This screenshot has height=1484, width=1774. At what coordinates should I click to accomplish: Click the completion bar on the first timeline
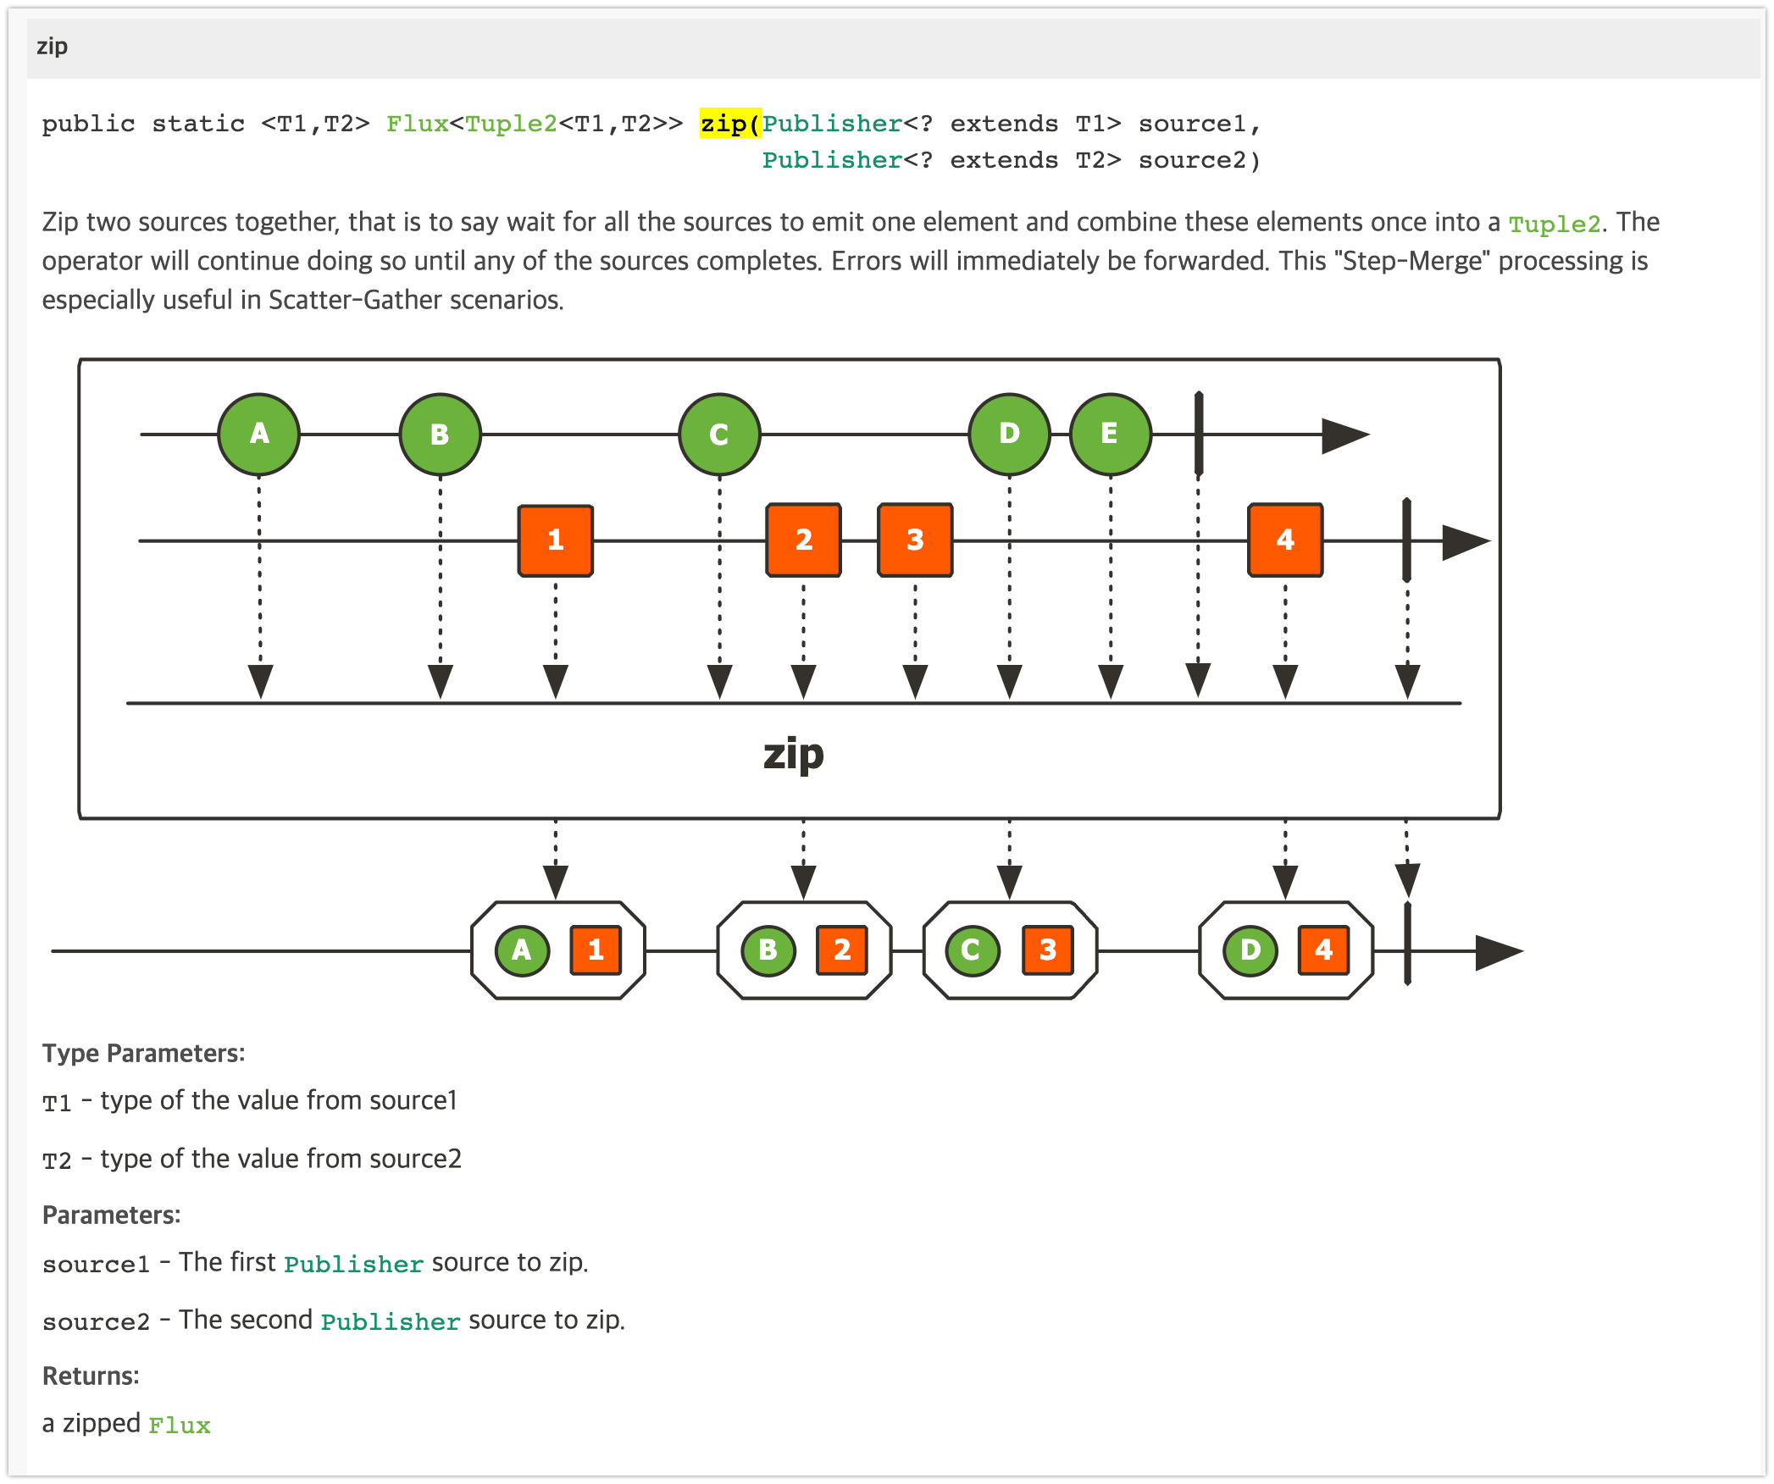[1199, 434]
